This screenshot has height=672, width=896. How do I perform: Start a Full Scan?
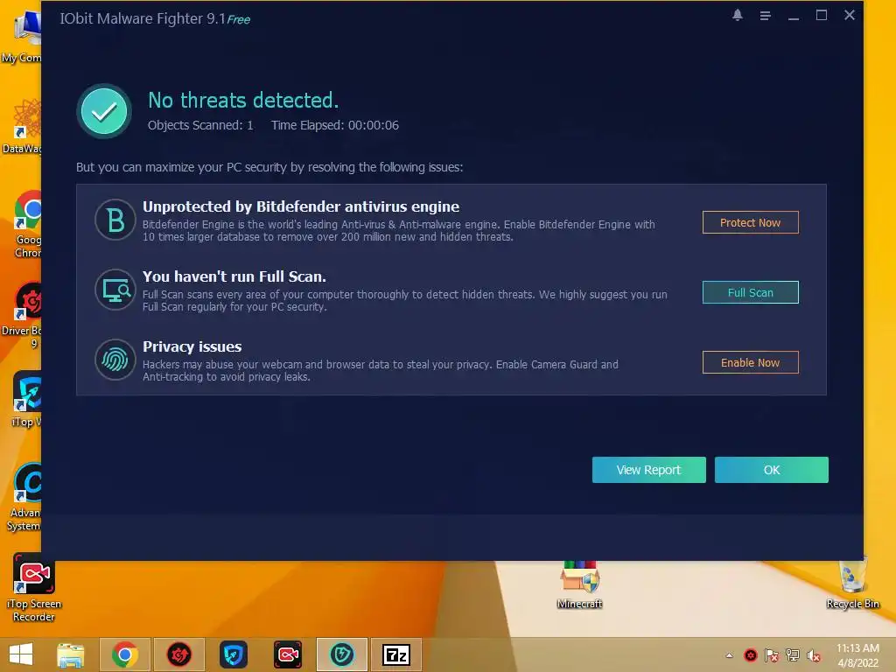coord(750,292)
